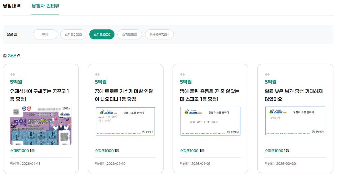This screenshot has height=176, width=337.
Task: Click the date 작성일 : 2026-04-01
Action: point(195,163)
